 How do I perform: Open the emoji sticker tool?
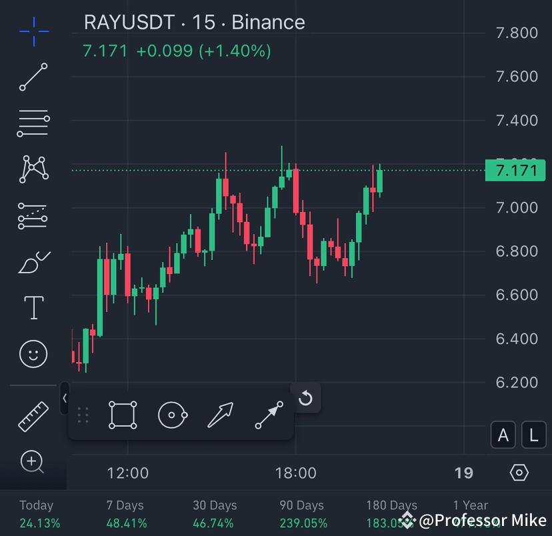point(33,354)
